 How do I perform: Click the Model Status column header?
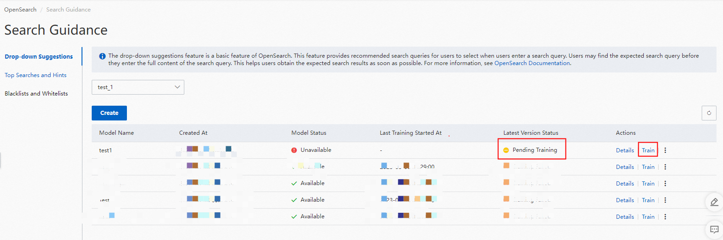309,133
